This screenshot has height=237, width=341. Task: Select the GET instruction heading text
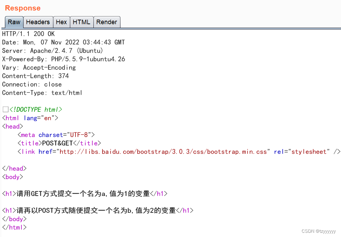tap(84, 194)
